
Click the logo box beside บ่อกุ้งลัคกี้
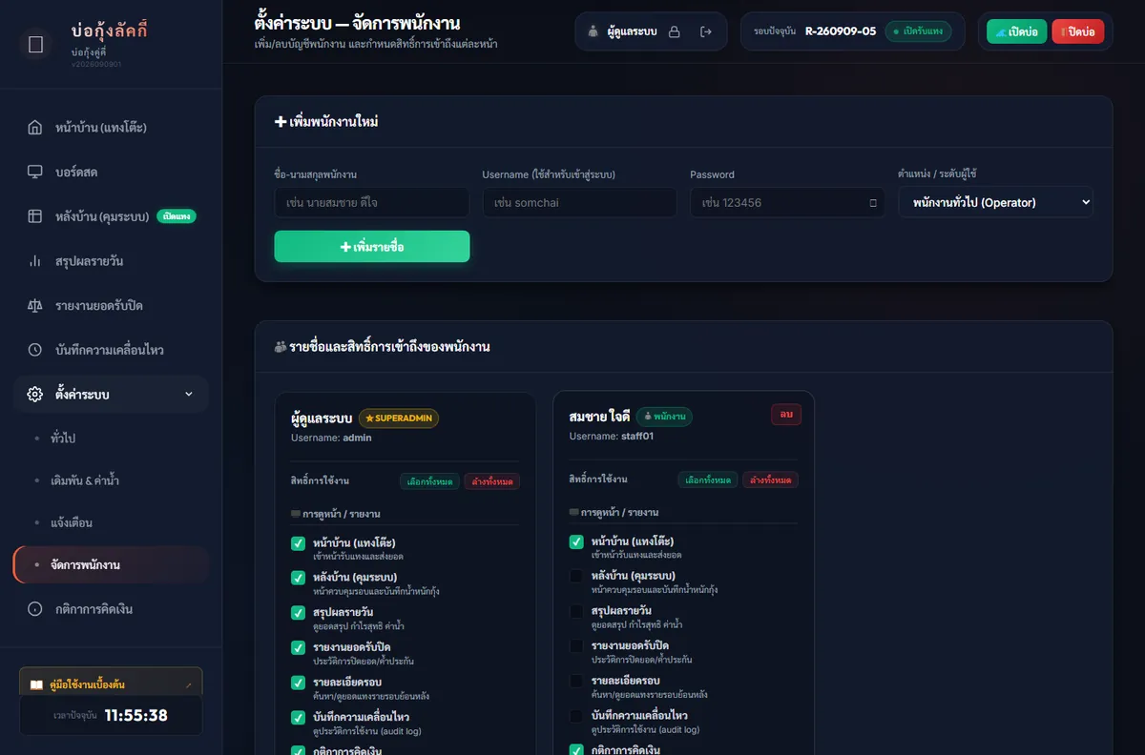pos(36,44)
